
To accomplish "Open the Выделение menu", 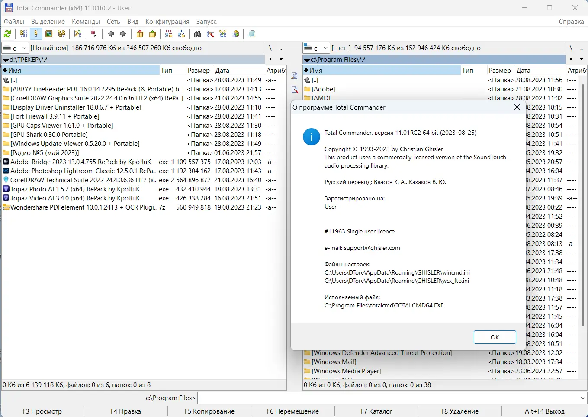I will [x=48, y=22].
